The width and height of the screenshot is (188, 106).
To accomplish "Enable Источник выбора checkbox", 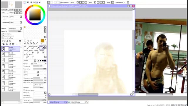I will pos(2,38).
